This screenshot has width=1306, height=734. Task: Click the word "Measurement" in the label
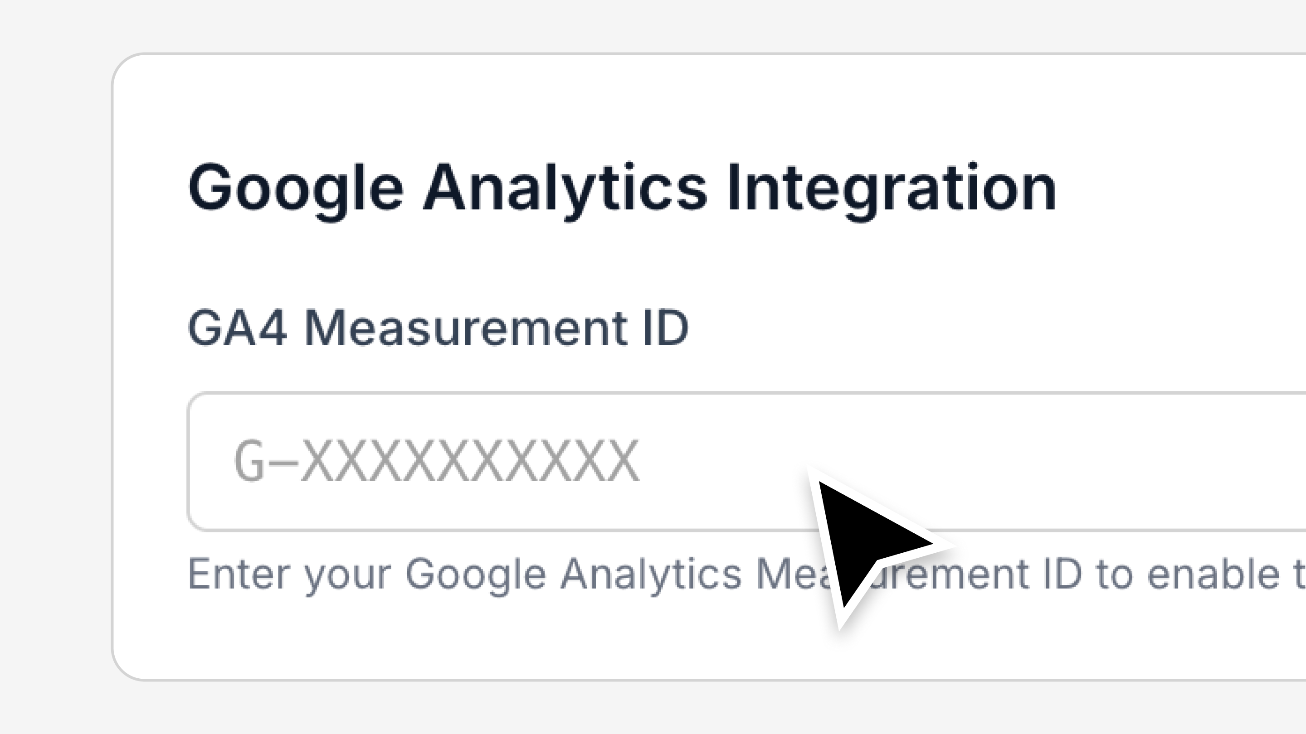tap(465, 328)
